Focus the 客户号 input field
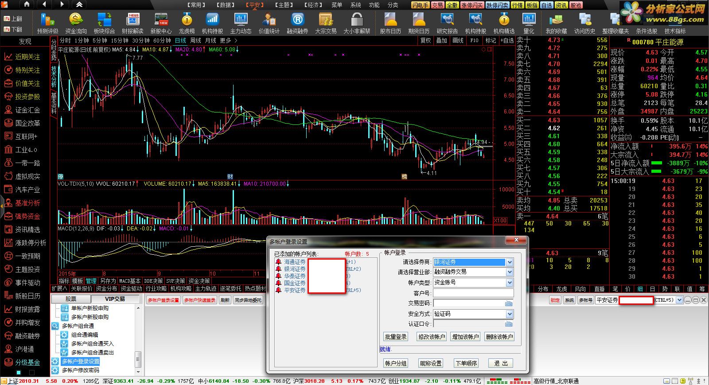 point(473,293)
